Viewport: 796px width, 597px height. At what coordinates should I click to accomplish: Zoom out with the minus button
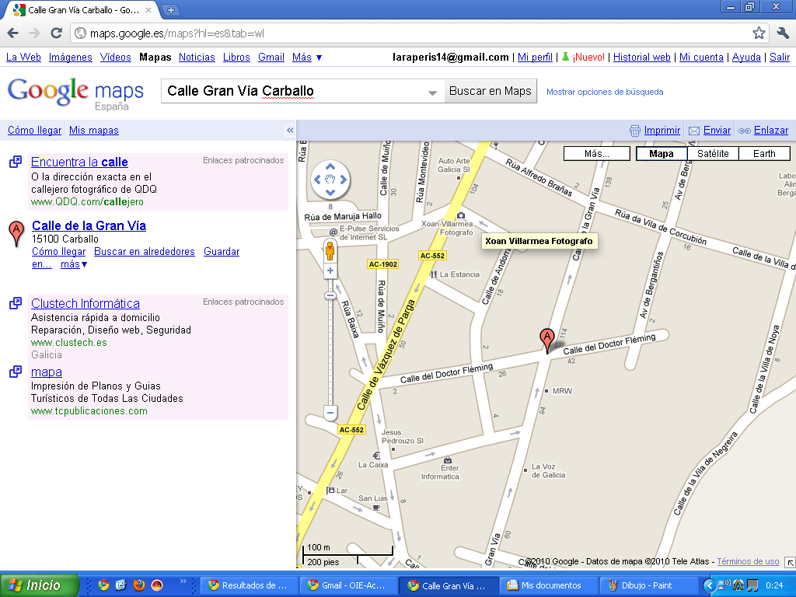coord(330,413)
